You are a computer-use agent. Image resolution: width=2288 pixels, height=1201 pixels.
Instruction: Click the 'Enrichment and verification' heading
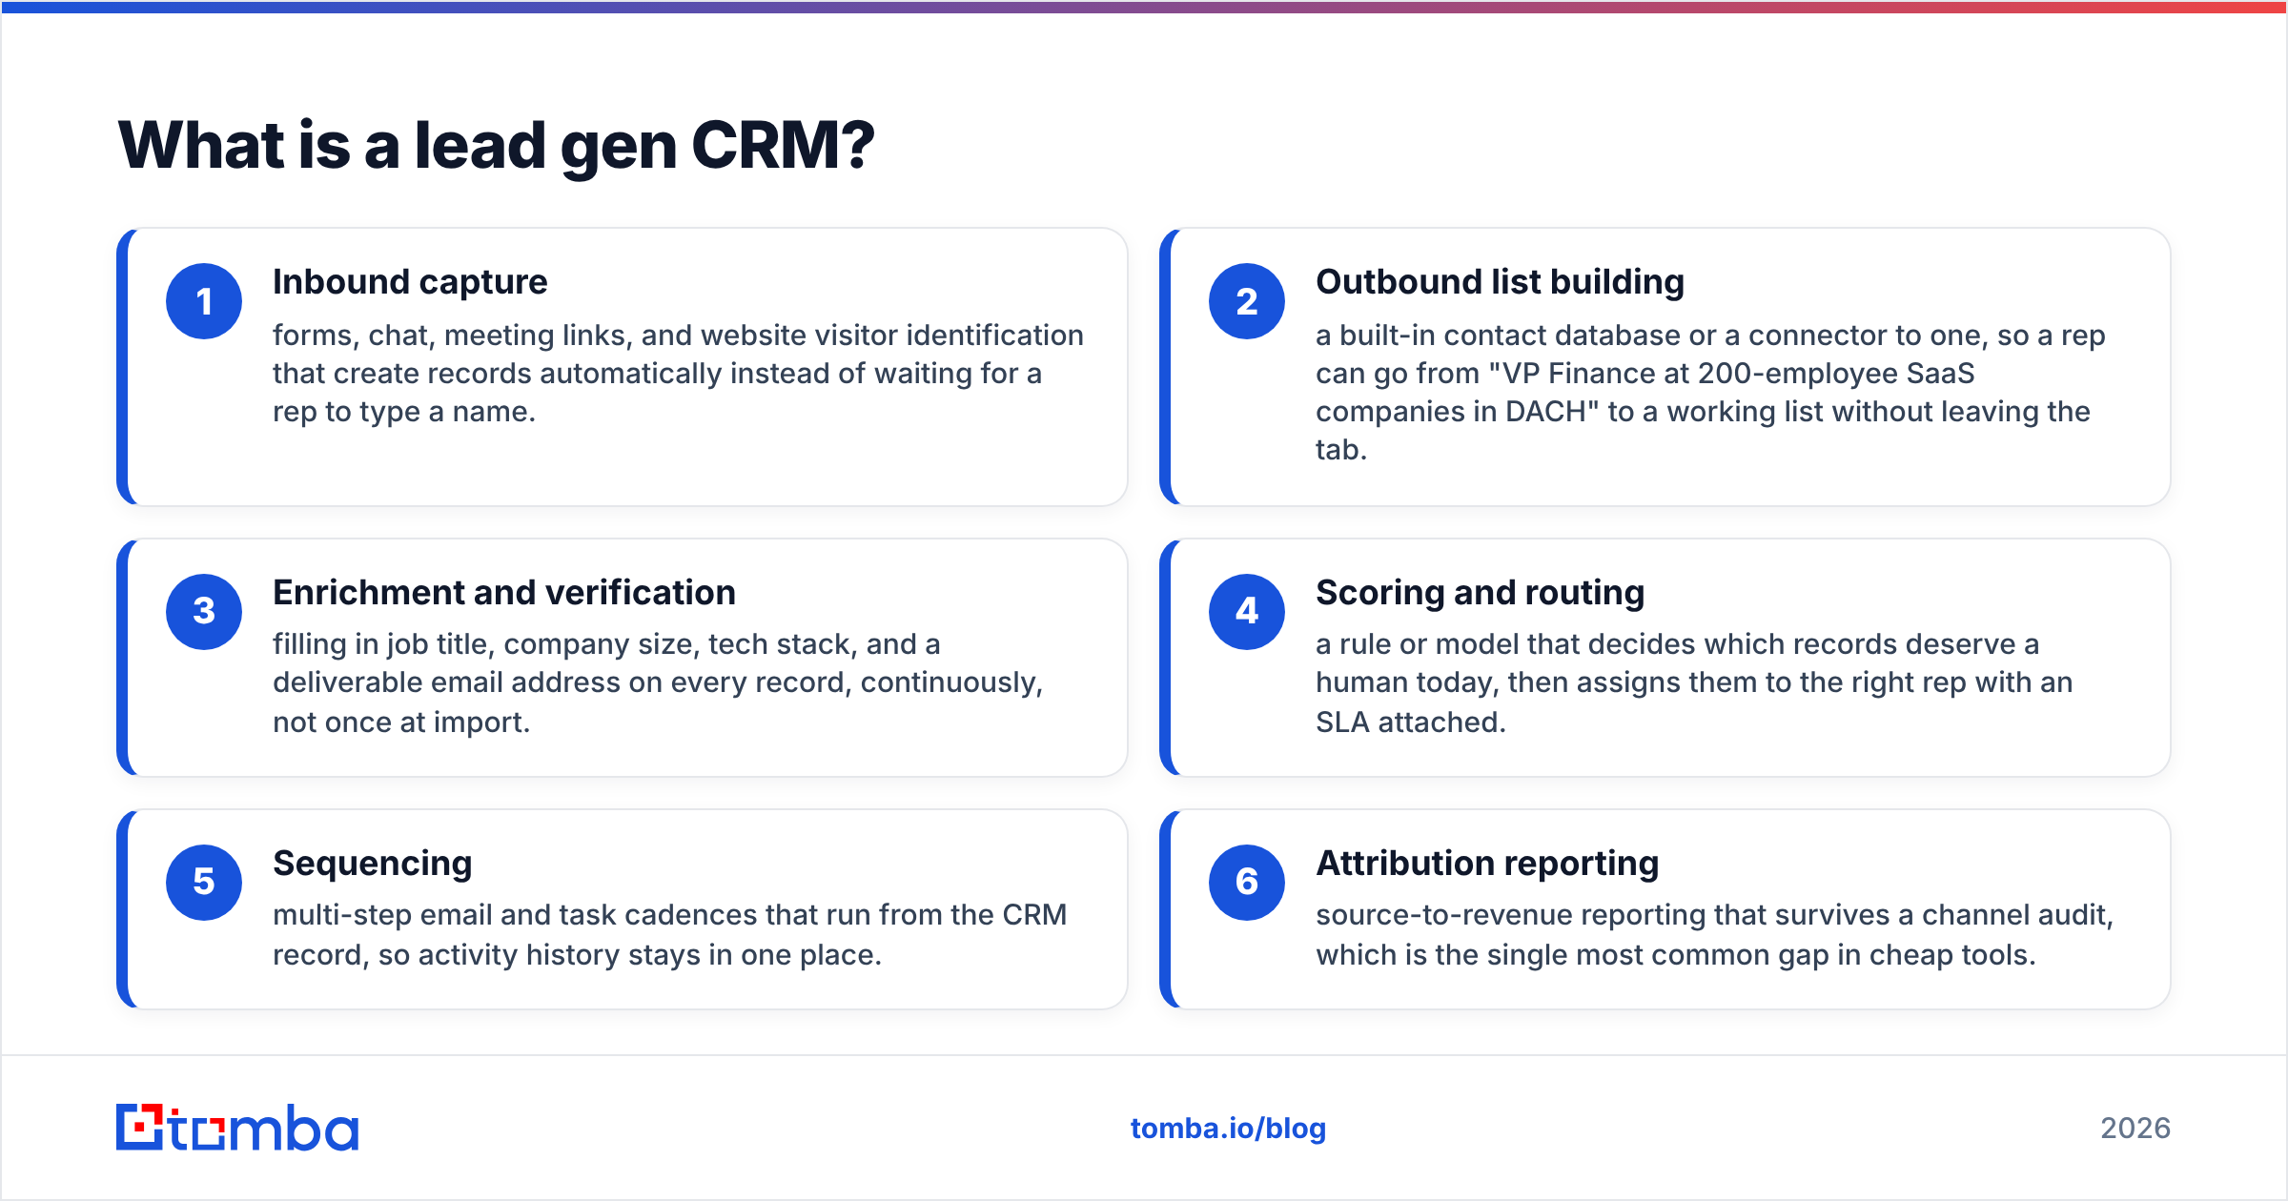tap(504, 593)
